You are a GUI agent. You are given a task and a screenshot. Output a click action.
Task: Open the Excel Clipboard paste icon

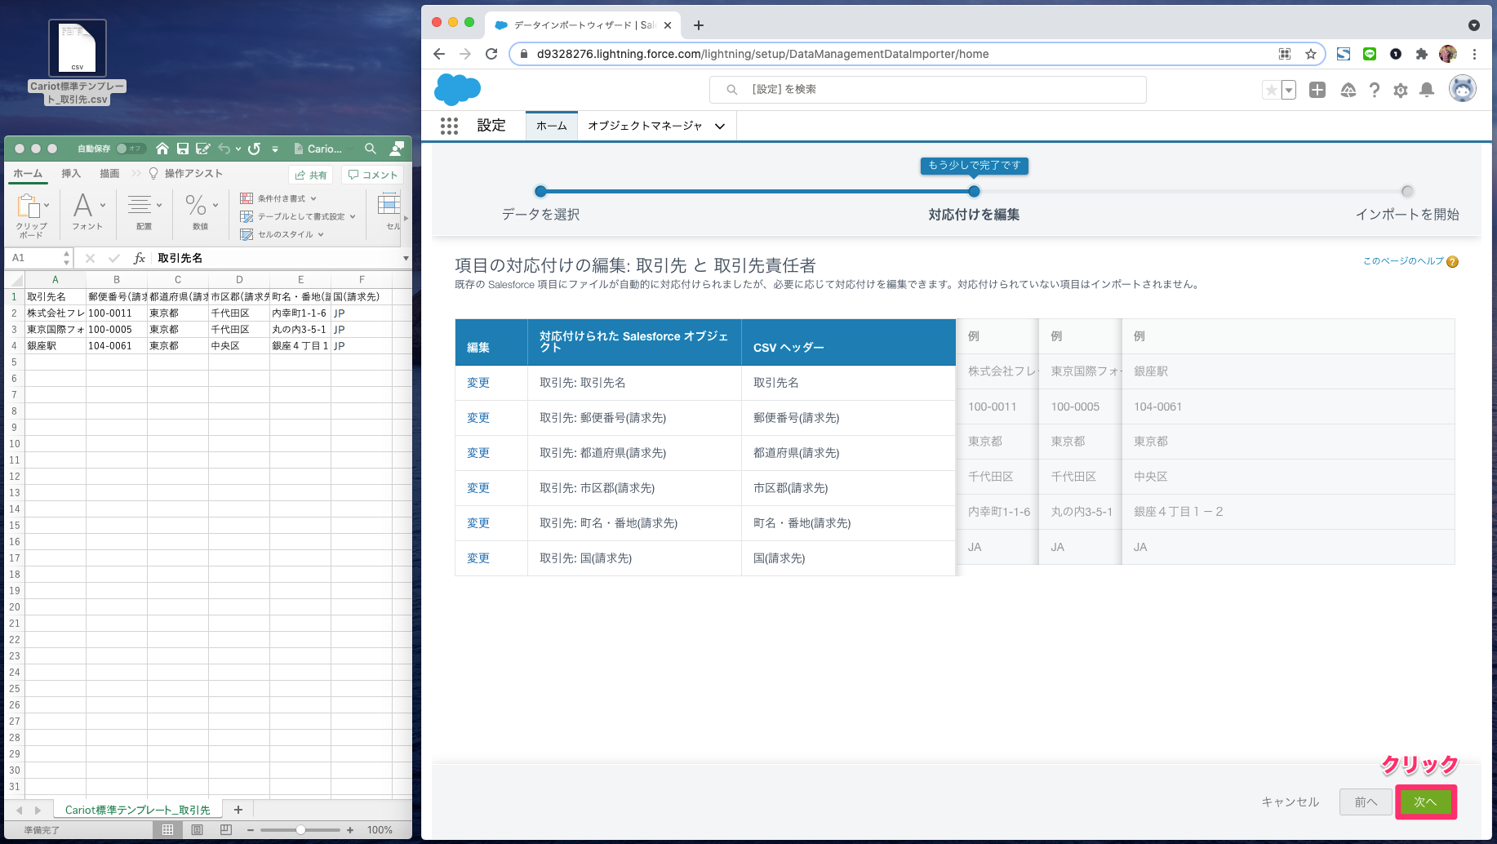29,206
